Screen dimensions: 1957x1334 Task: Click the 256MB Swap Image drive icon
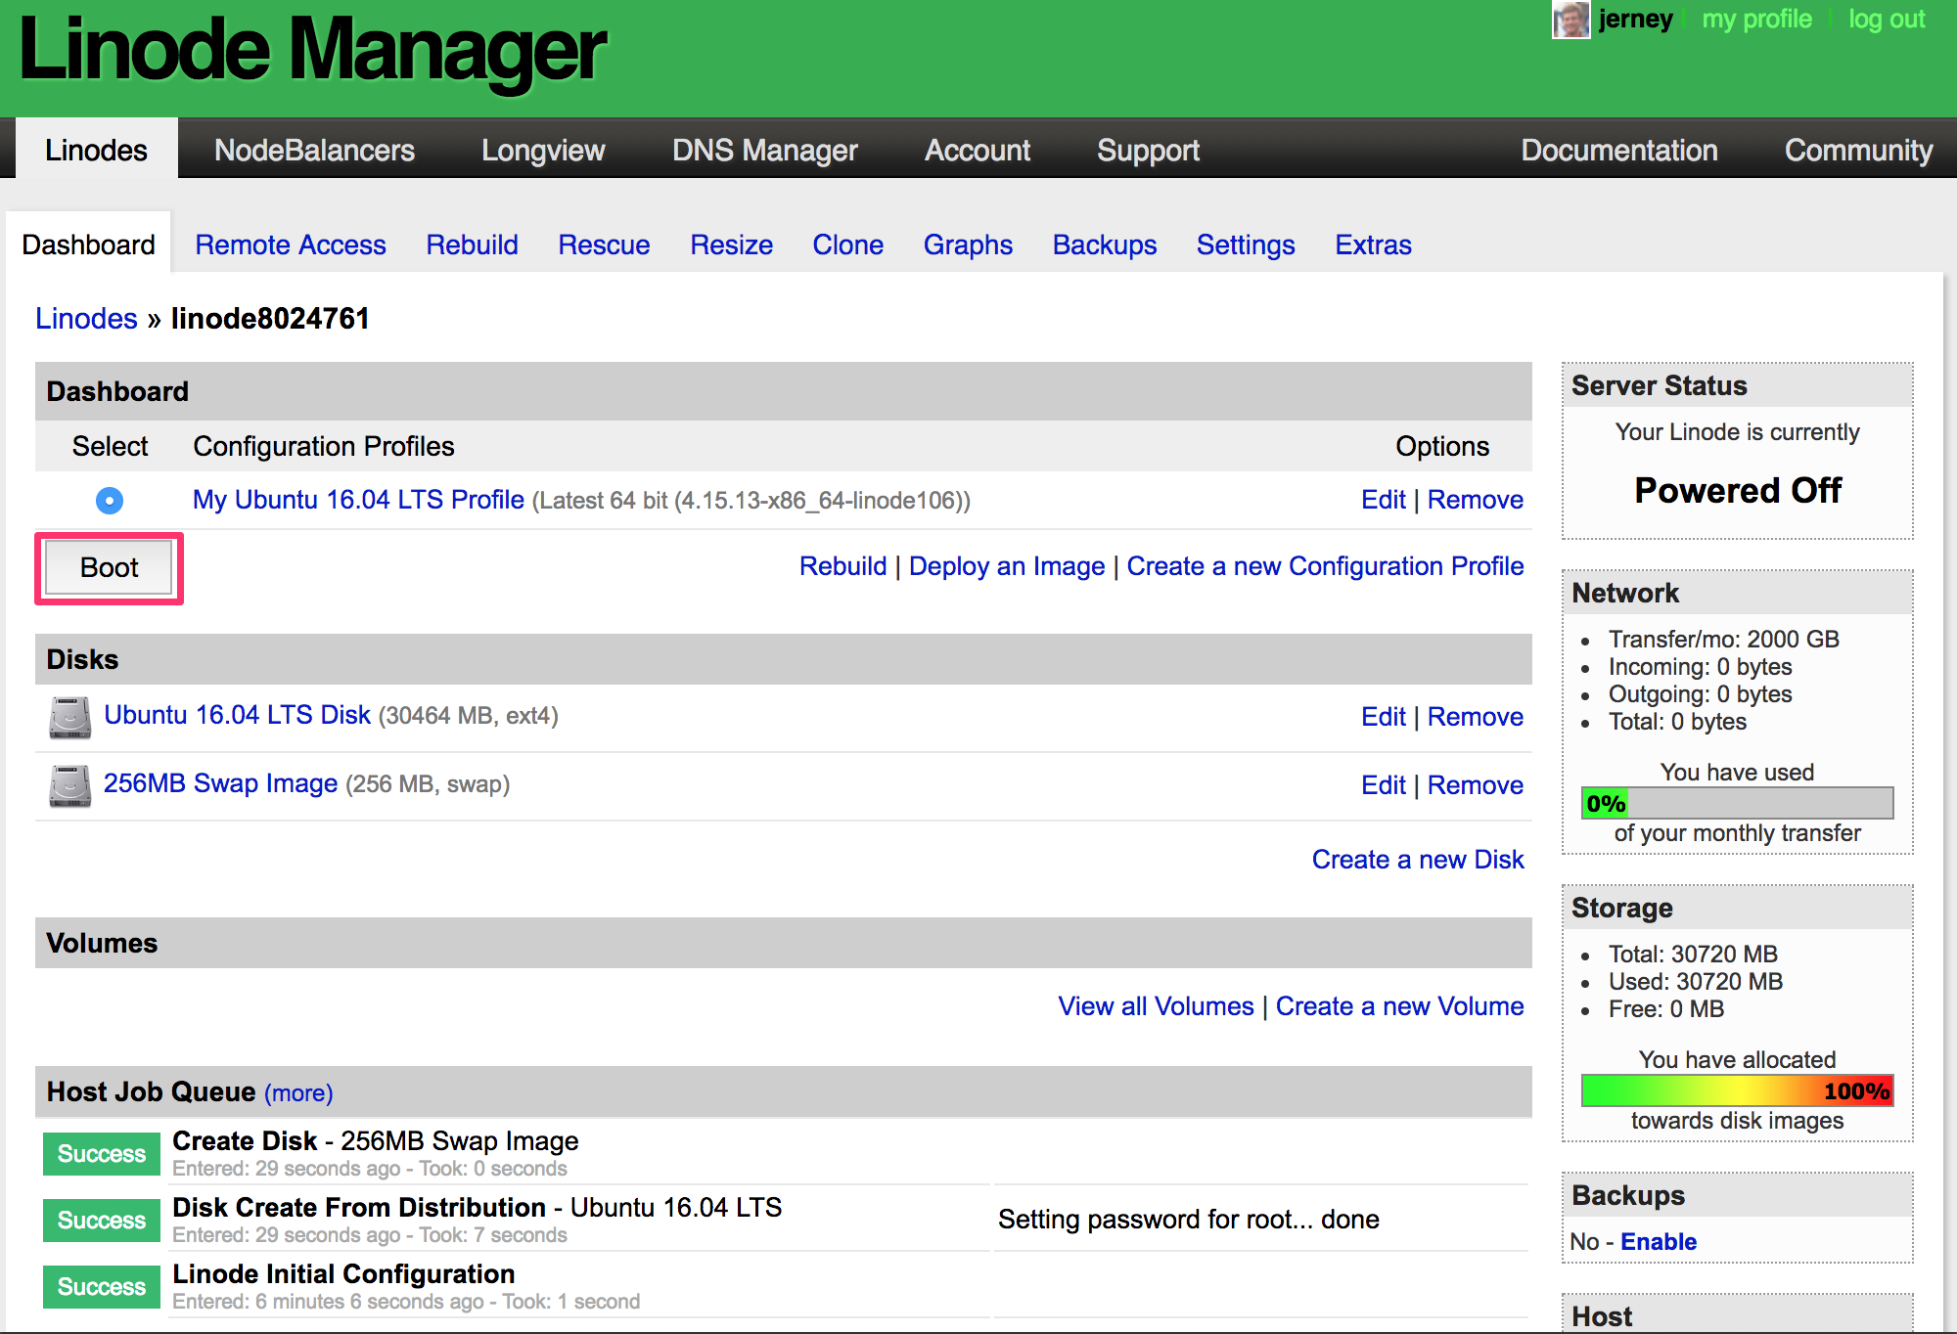(x=70, y=785)
